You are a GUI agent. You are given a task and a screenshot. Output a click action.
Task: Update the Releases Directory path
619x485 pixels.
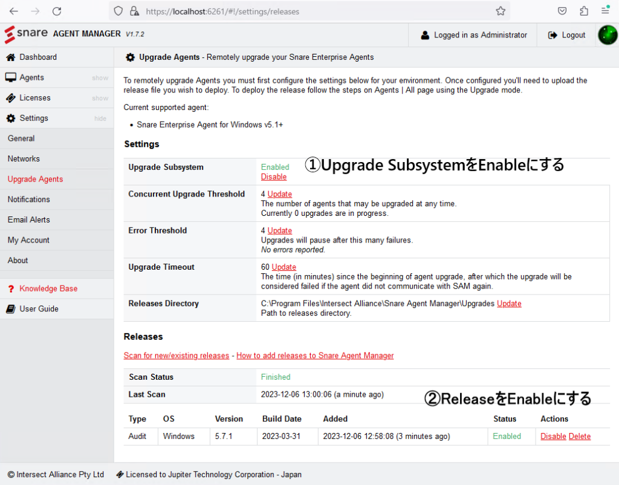[x=509, y=304]
